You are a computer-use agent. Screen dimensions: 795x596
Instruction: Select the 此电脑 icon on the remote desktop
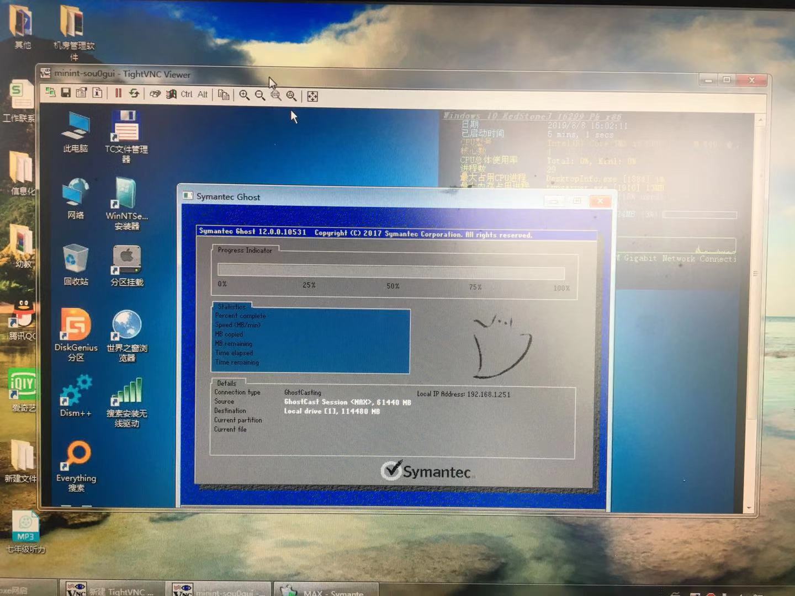(x=76, y=132)
